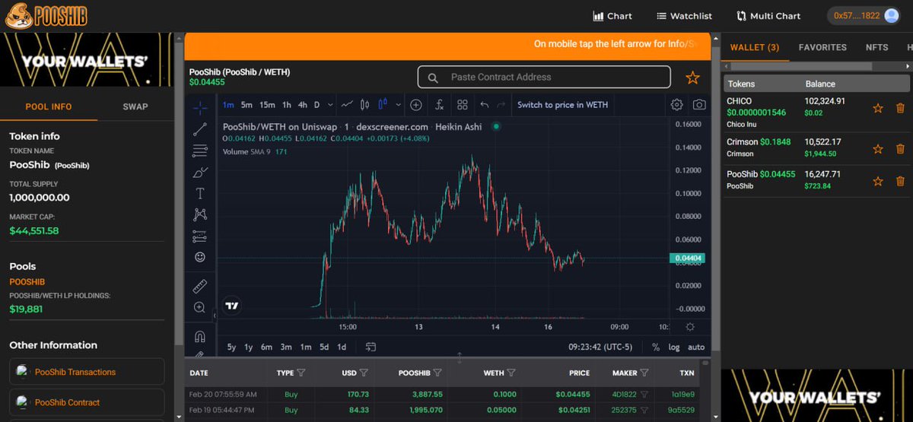913x422 pixels.
Task: Open the emoji icons tool
Action: (200, 257)
